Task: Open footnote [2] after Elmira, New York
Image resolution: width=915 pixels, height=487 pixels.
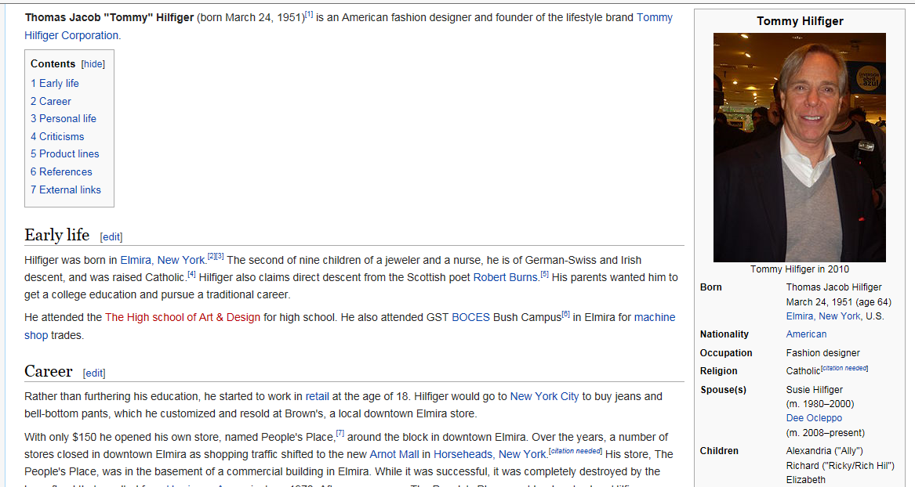Action: (x=211, y=256)
